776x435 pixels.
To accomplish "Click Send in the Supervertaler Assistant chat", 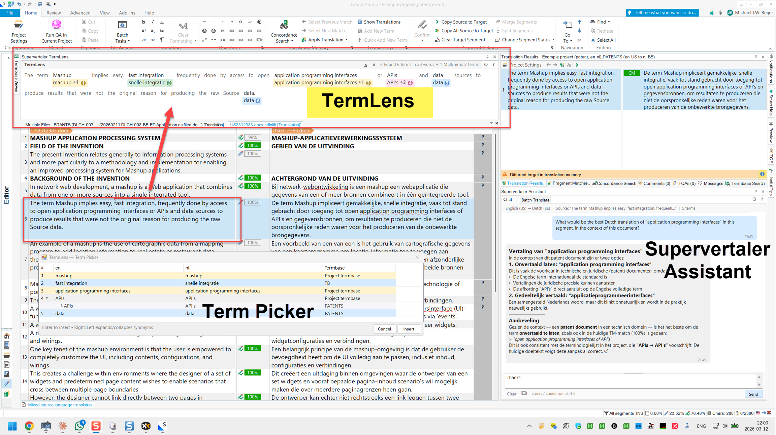I will [753, 393].
